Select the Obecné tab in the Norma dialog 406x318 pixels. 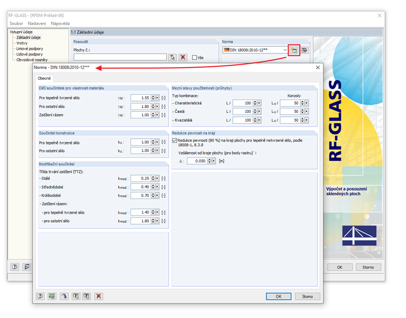pyautogui.click(x=44, y=78)
